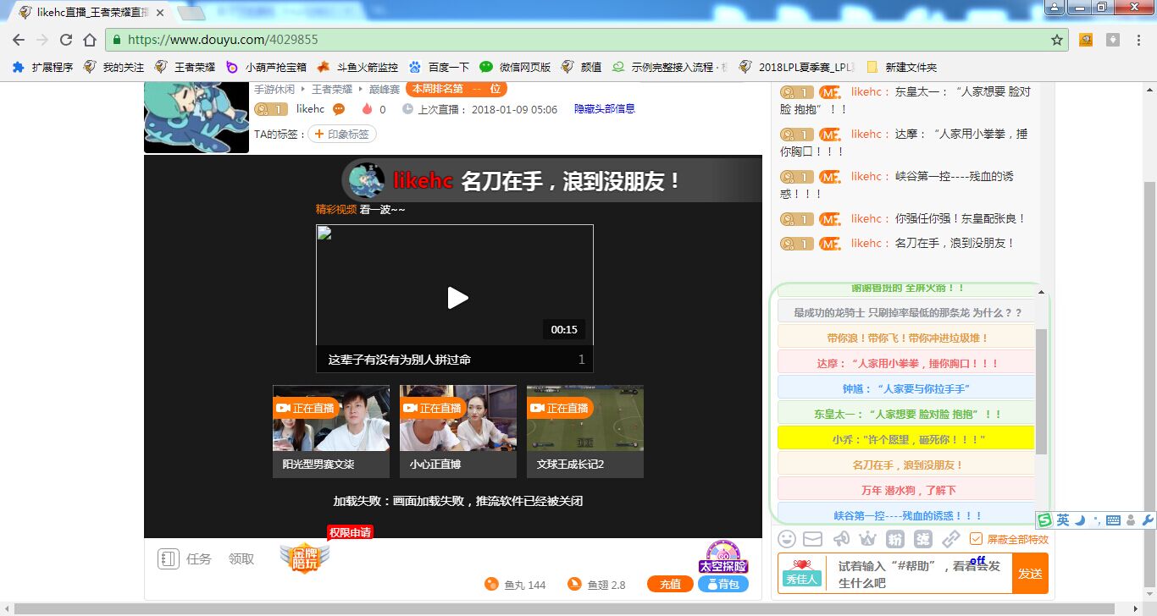Add an impression tag via 印象标签
Viewport: 1157px width, 616px height.
(342, 134)
